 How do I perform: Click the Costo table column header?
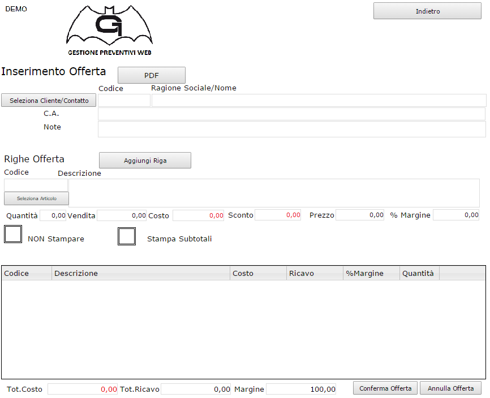point(259,273)
